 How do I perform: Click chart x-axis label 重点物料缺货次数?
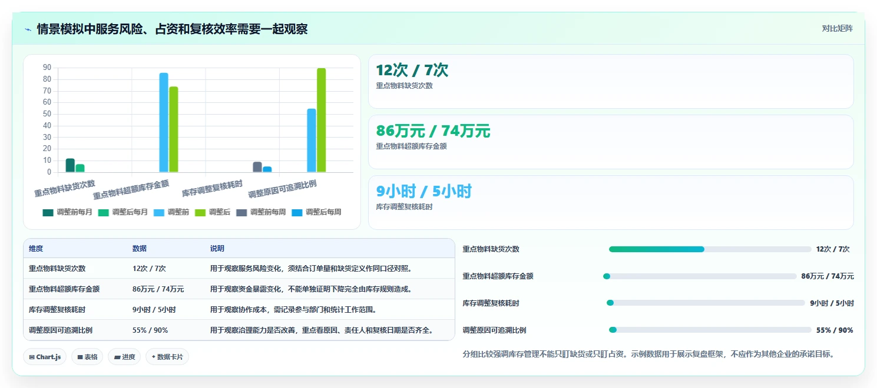coord(65,188)
